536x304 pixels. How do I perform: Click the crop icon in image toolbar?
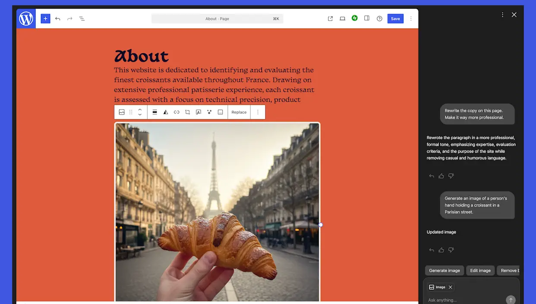[187, 112]
